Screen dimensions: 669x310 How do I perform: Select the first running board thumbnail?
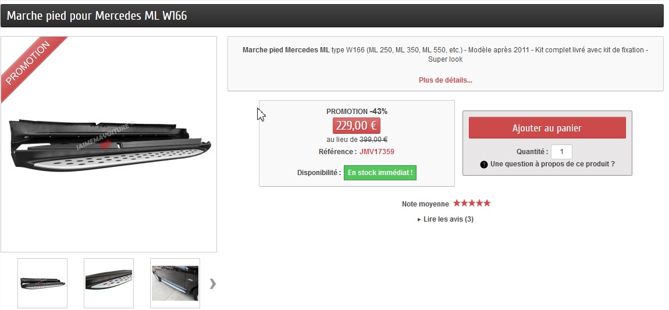[x=42, y=283]
